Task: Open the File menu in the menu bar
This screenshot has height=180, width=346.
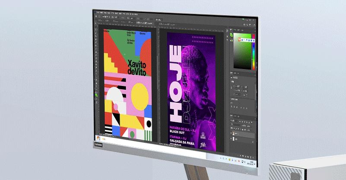Action: coord(98,12)
